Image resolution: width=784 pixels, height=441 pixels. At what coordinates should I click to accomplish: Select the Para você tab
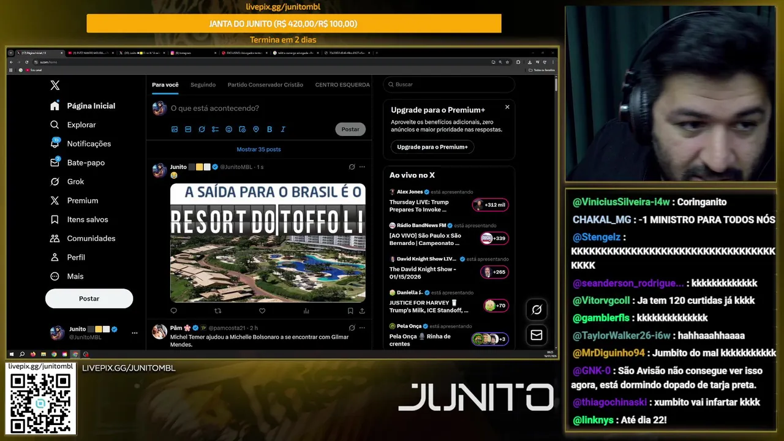(x=165, y=85)
